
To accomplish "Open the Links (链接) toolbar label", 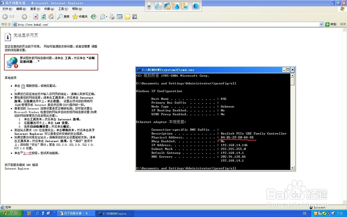I will [343, 24].
